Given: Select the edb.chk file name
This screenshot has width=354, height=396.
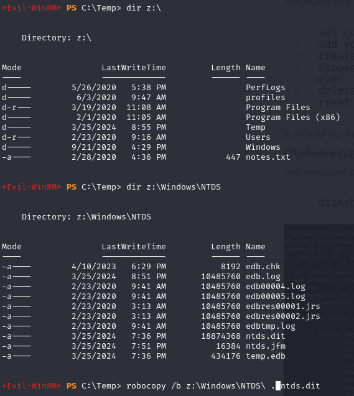Looking at the screenshot, I should coord(263,267).
